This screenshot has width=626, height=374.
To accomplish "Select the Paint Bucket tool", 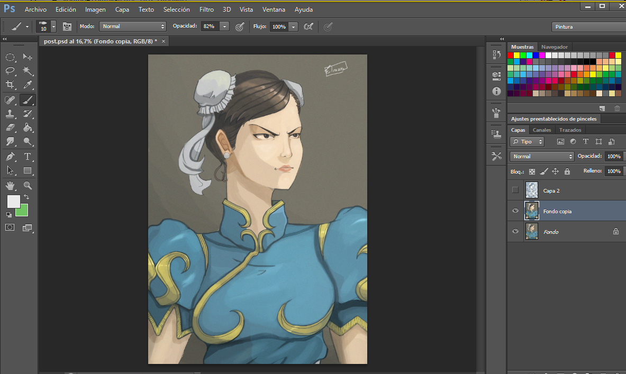I will 28,127.
